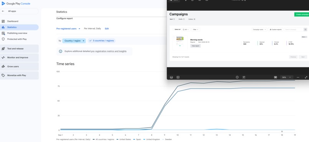Click the Custom reports button

pos(276,30)
